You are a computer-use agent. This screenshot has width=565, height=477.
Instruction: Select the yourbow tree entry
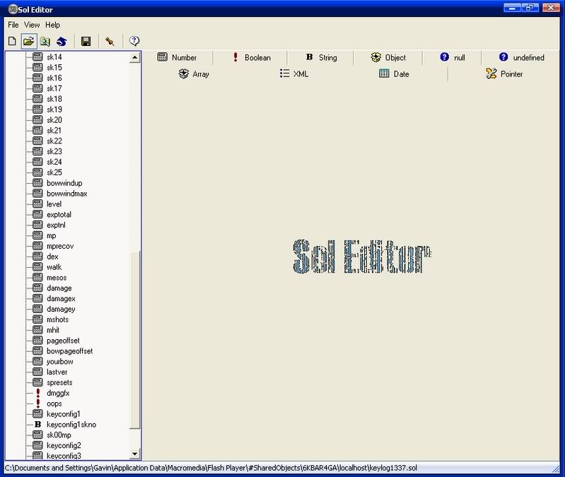coord(60,361)
